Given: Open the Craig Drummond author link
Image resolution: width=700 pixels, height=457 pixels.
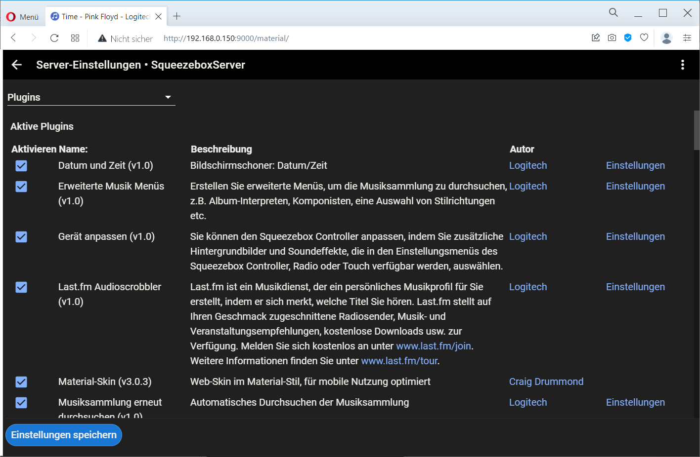Looking at the screenshot, I should (546, 381).
